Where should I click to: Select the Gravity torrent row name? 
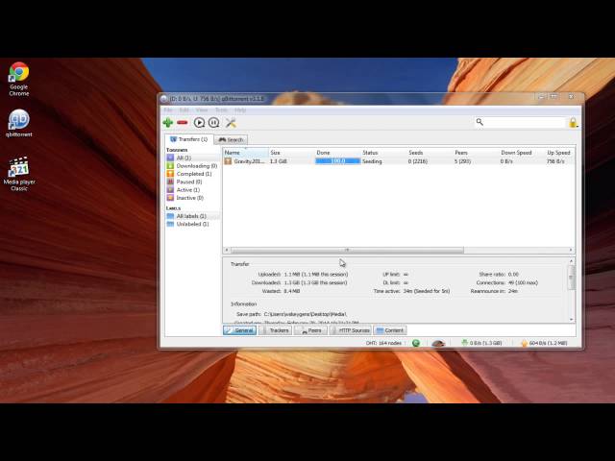pos(250,161)
